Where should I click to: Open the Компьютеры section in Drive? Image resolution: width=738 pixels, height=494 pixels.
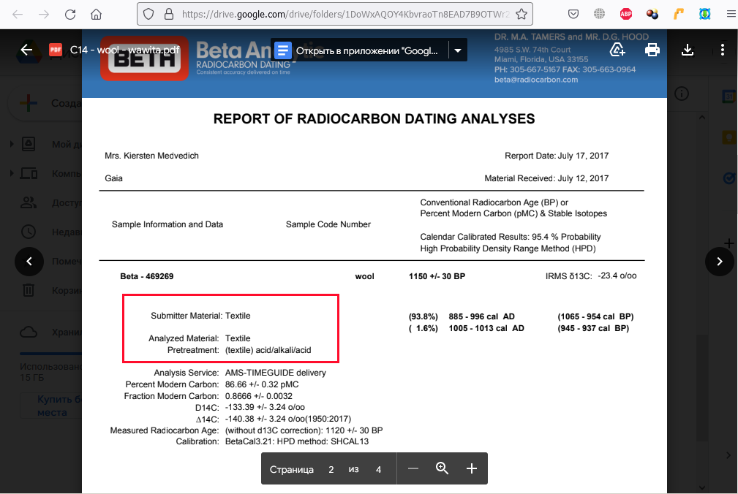click(x=50, y=173)
